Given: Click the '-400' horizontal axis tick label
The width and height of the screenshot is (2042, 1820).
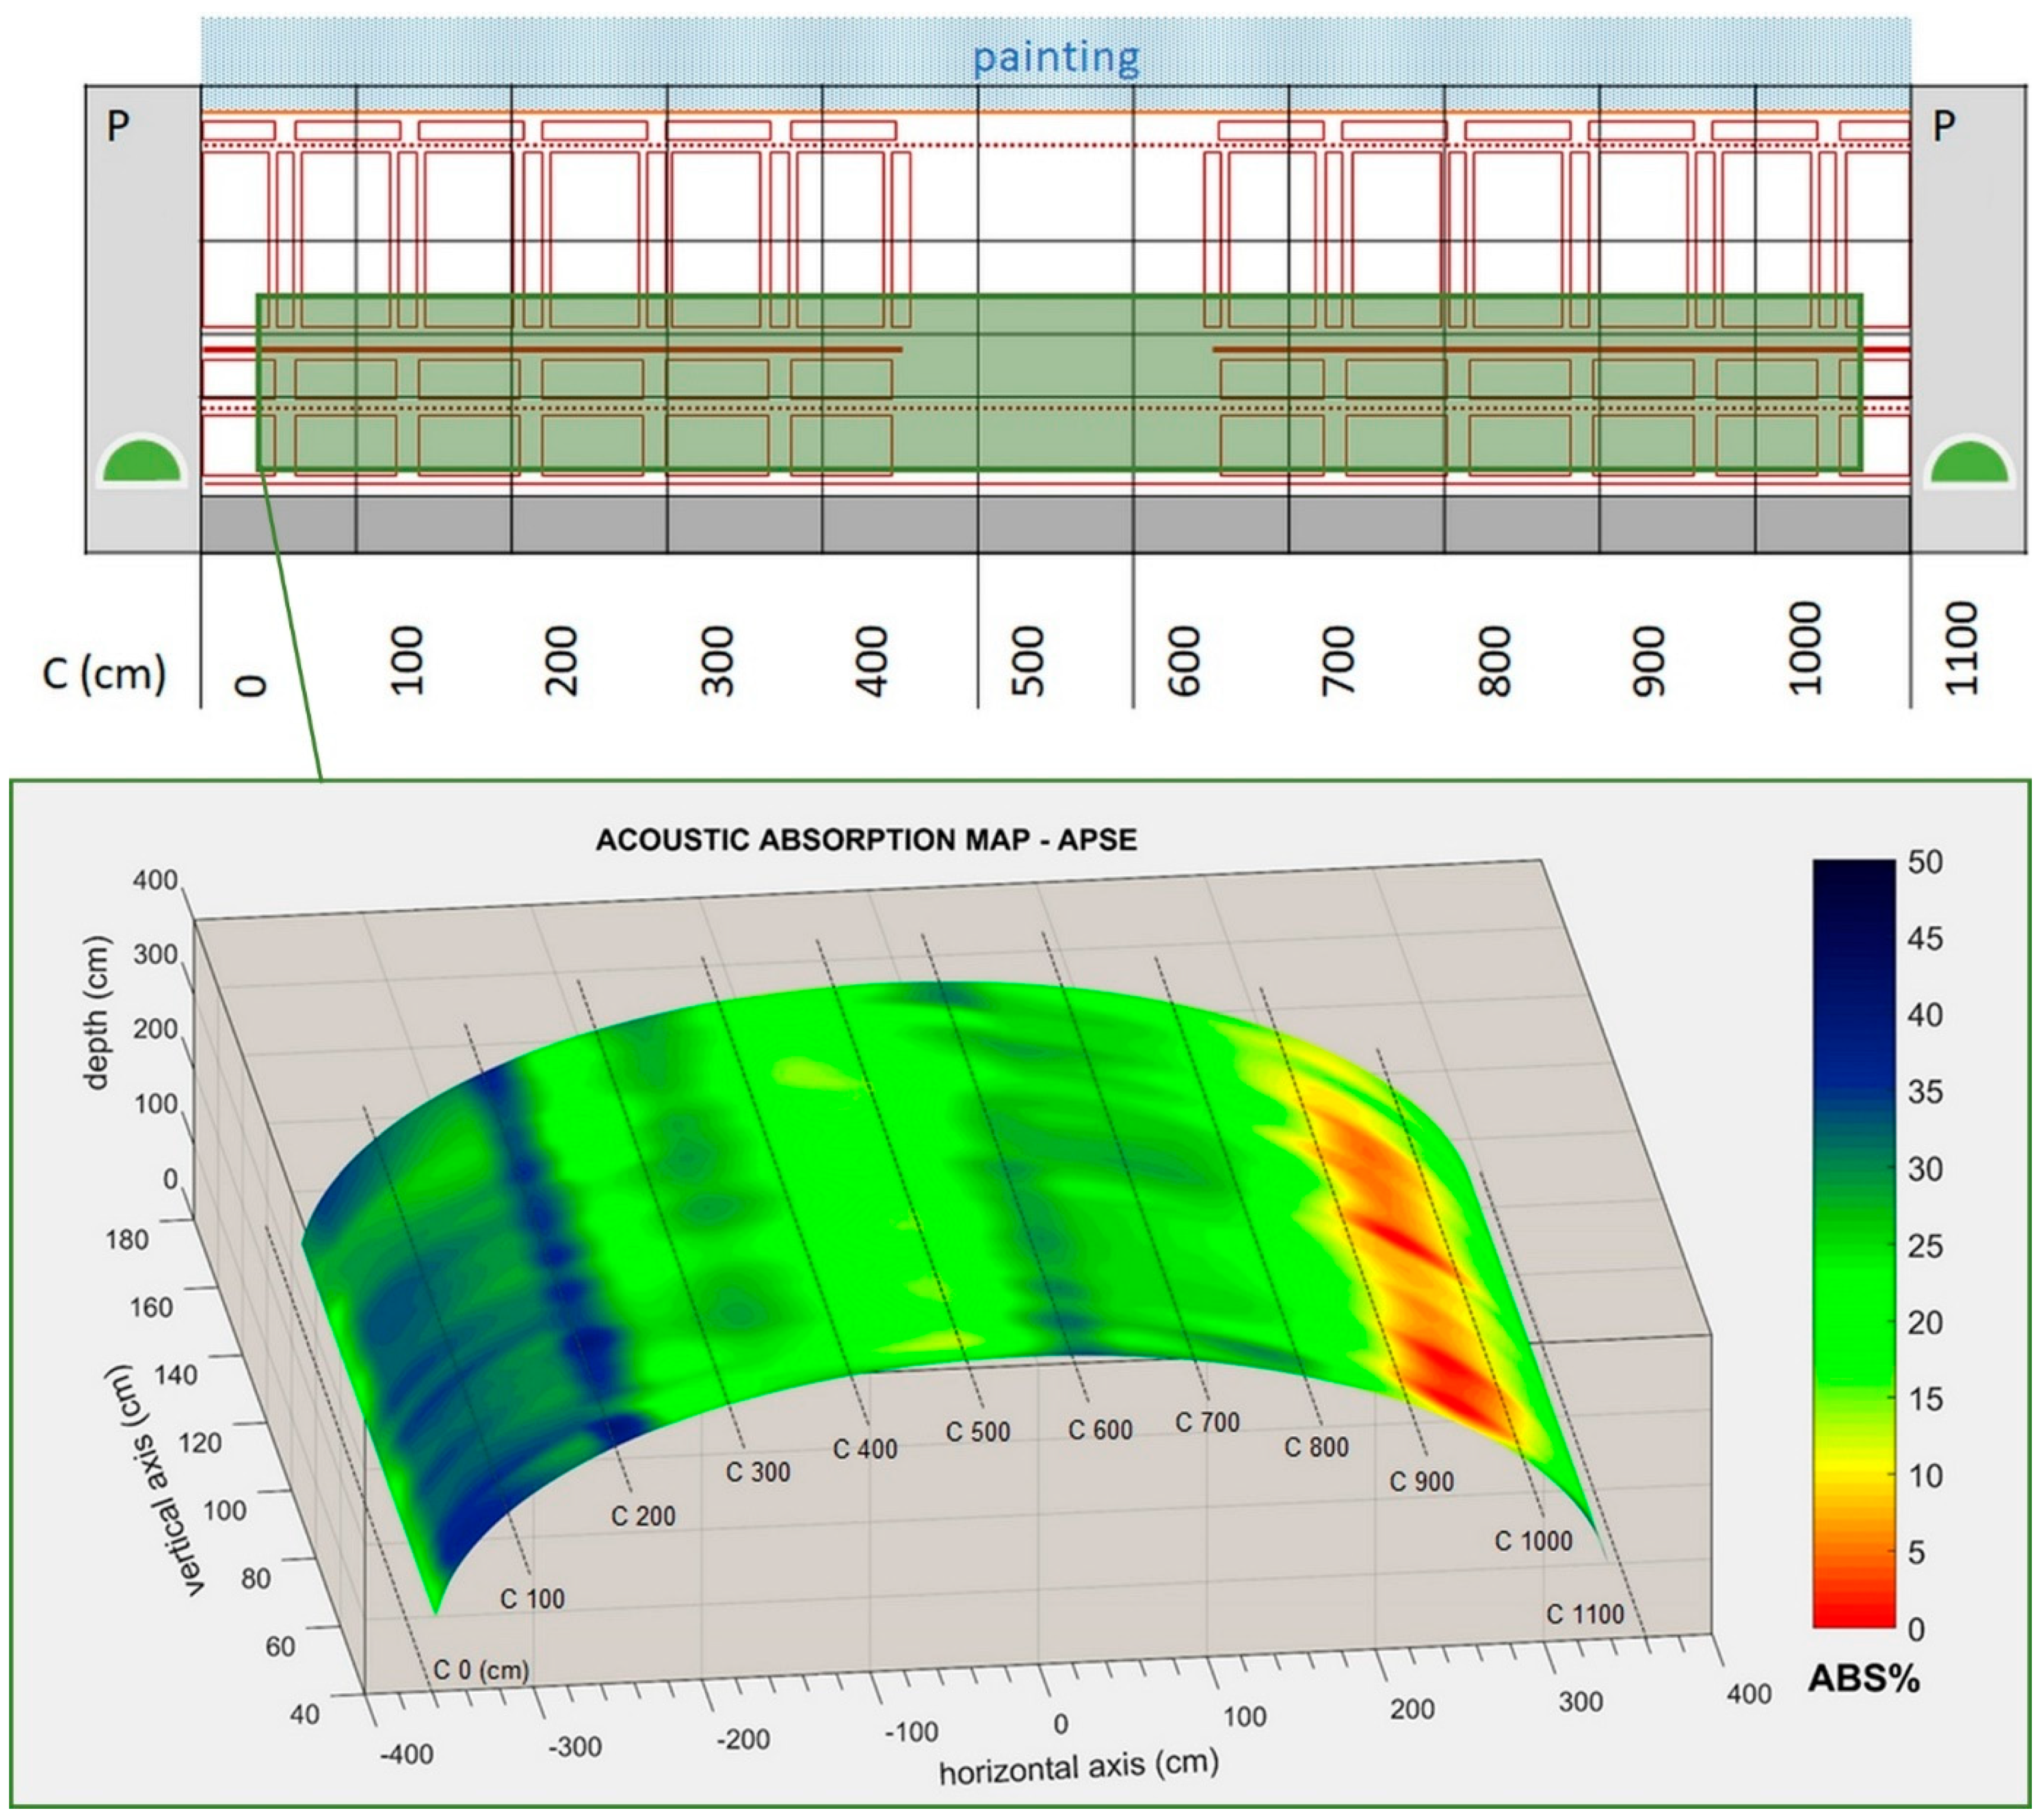Looking at the screenshot, I should tap(407, 1754).
